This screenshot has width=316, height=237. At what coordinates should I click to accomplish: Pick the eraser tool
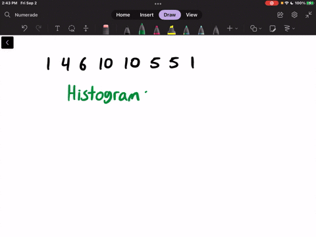tap(106, 30)
